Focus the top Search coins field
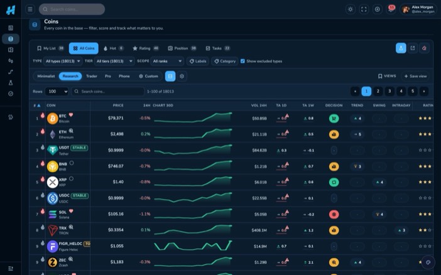This screenshot has height=275, width=441. (72, 9)
